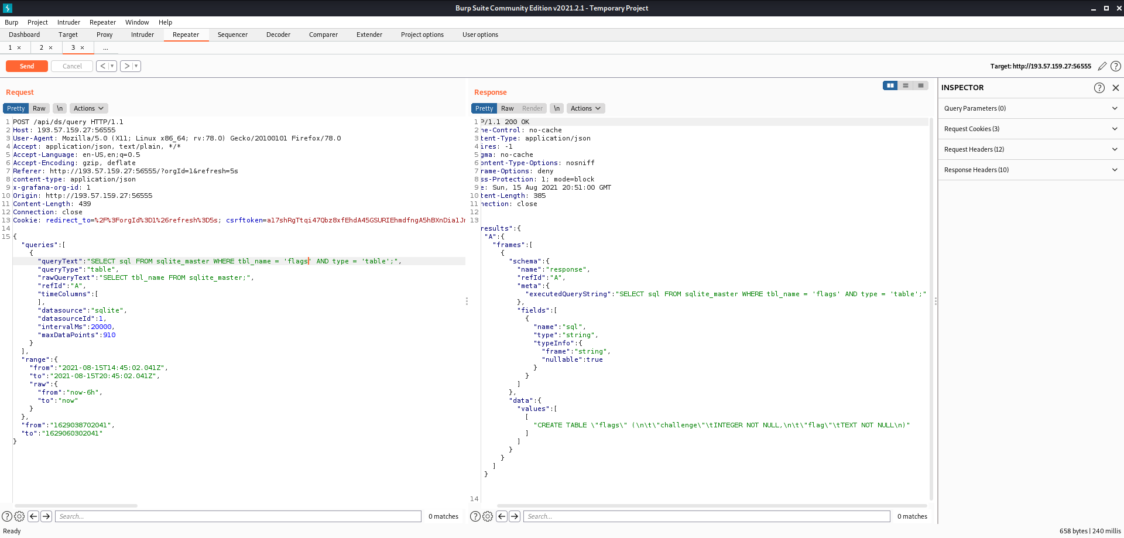
Task: Open the Intruder menu
Action: point(68,22)
